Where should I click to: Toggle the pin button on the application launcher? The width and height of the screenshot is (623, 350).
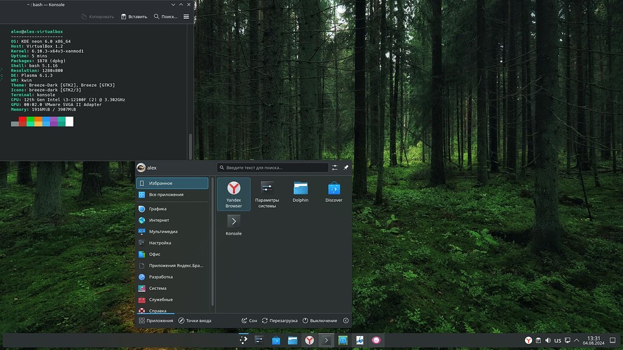tap(345, 167)
